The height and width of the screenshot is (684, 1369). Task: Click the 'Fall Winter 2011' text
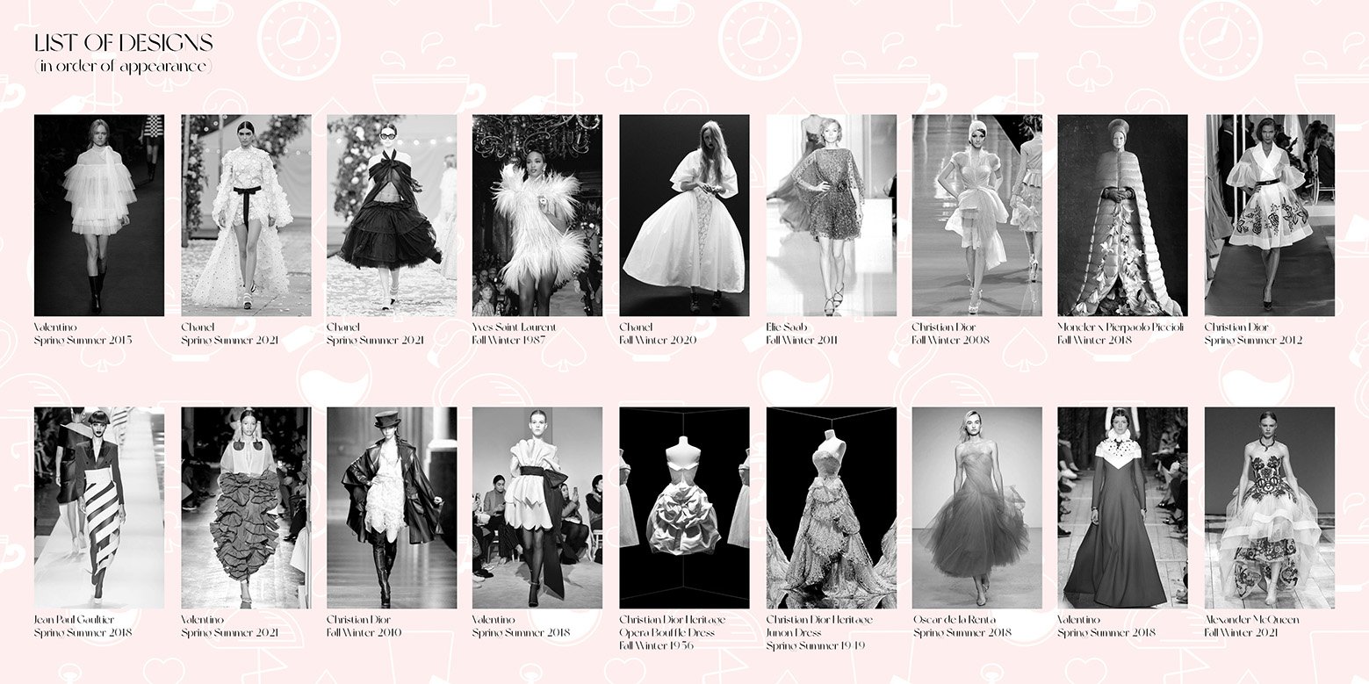pos(802,341)
